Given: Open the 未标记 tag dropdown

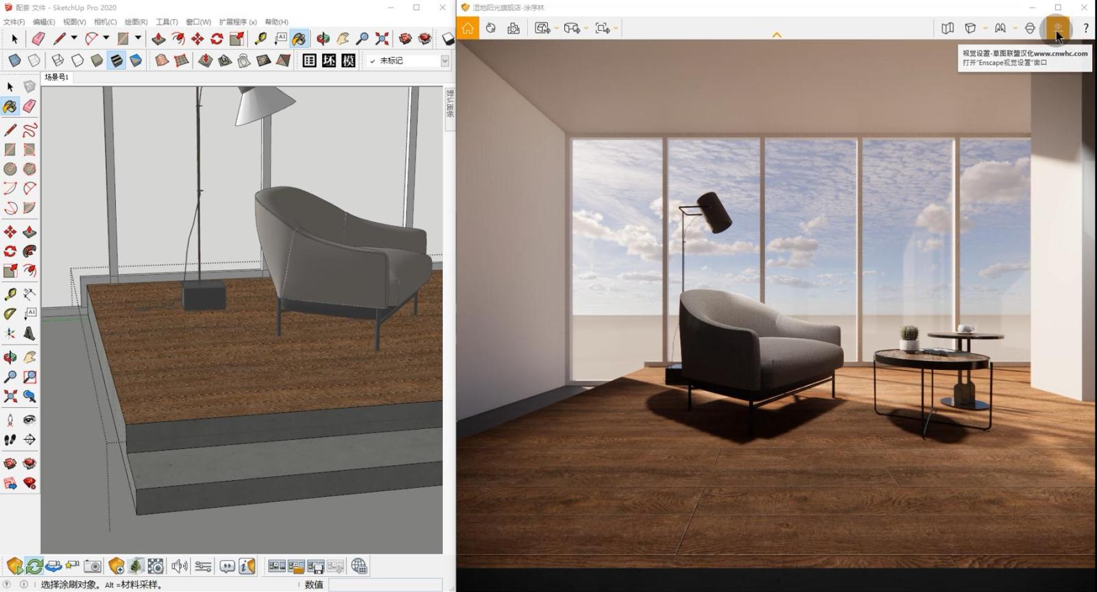Looking at the screenshot, I should 444,61.
